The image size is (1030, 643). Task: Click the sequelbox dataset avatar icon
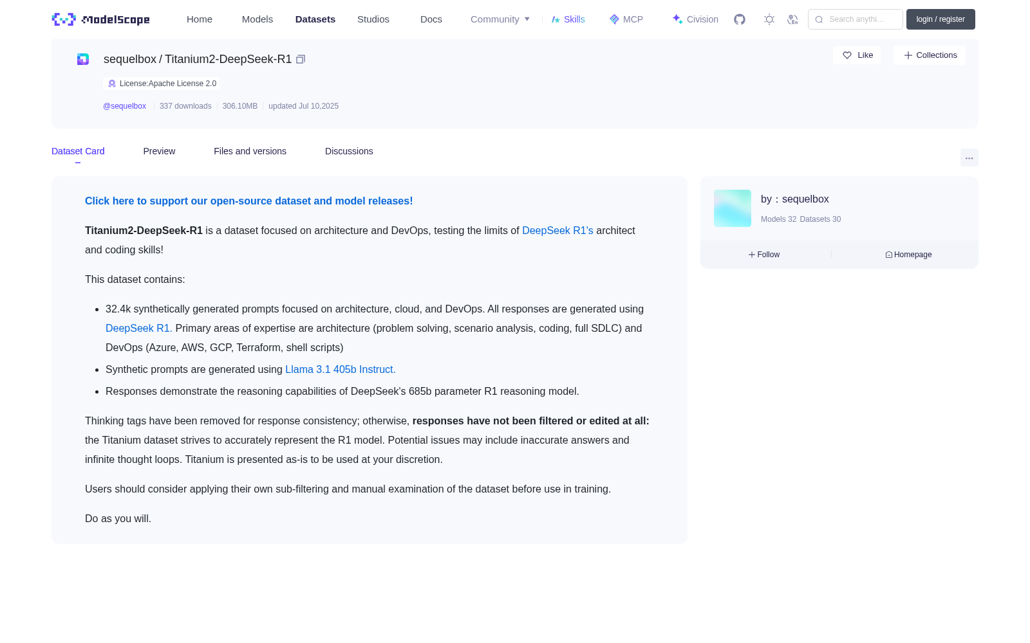83,59
